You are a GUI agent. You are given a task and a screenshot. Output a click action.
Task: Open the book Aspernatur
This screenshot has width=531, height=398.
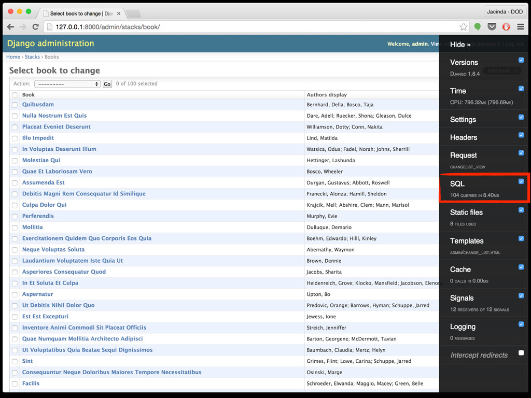point(37,294)
